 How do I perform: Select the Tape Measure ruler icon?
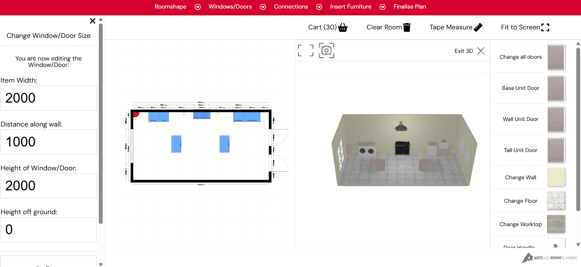(478, 27)
